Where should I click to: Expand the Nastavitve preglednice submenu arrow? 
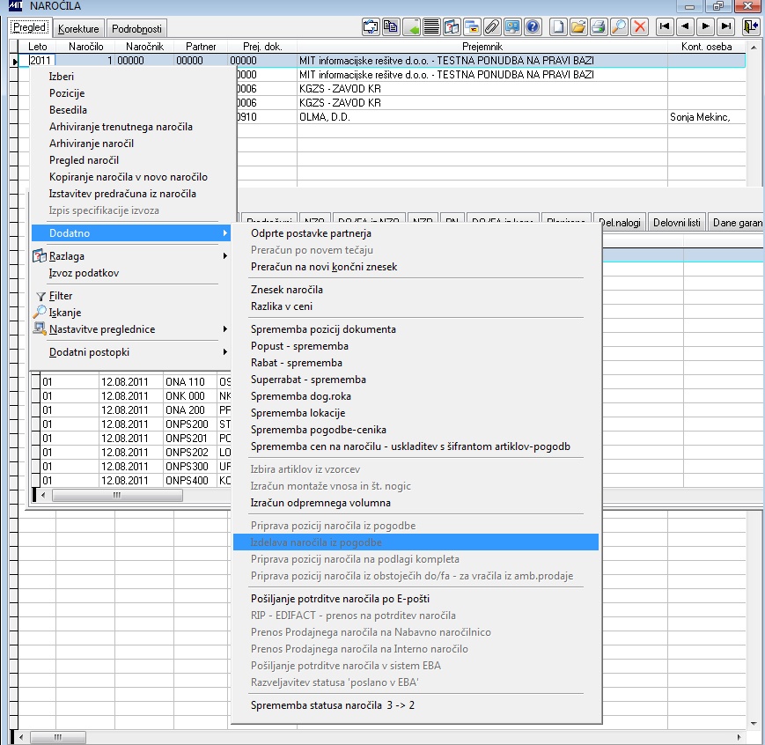point(224,329)
